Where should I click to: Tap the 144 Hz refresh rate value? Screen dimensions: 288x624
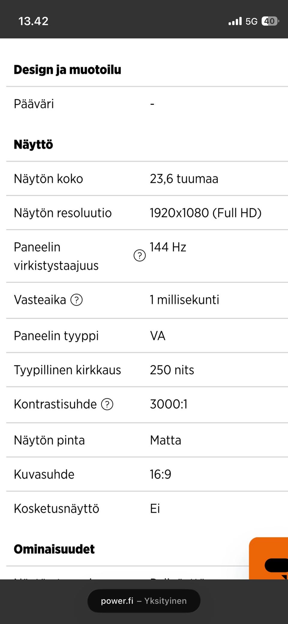[168, 247]
